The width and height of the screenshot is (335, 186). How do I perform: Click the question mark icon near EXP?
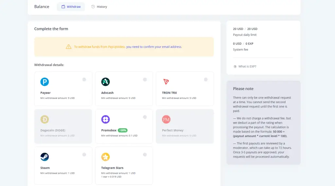coord(235,67)
